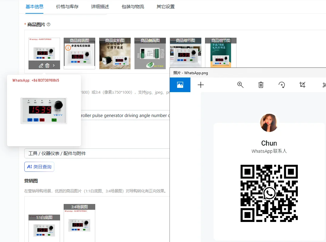This screenshot has width=326, height=242.
Task: Click the edit scissors icon in Photos
Action: coord(324,85)
